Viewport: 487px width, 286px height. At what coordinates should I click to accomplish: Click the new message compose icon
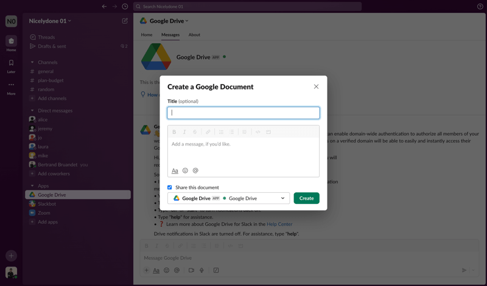pyautogui.click(x=125, y=21)
